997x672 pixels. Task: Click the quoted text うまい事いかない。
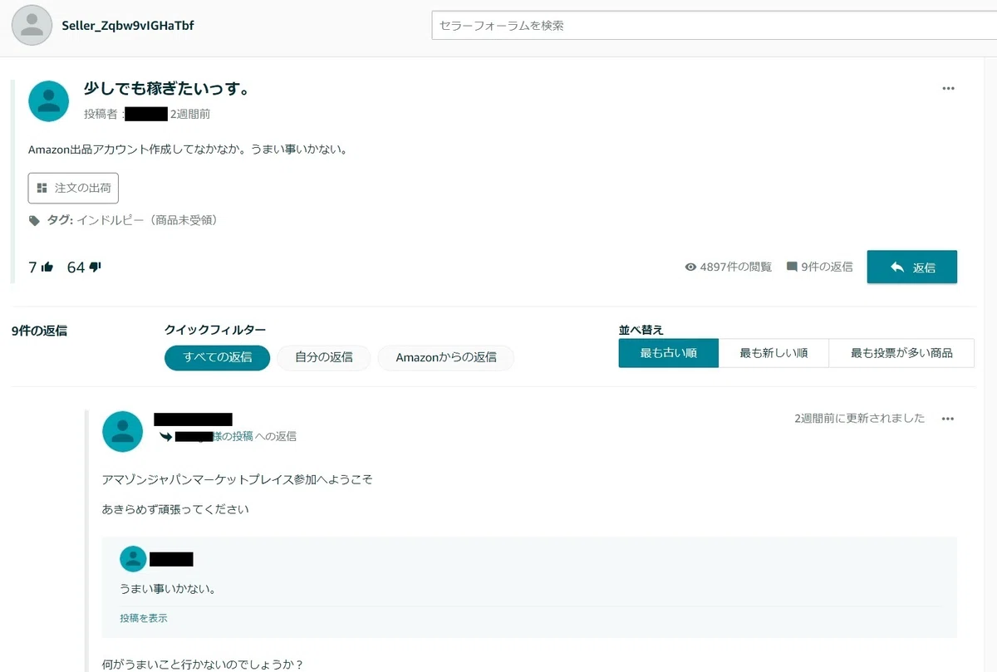[x=169, y=589]
